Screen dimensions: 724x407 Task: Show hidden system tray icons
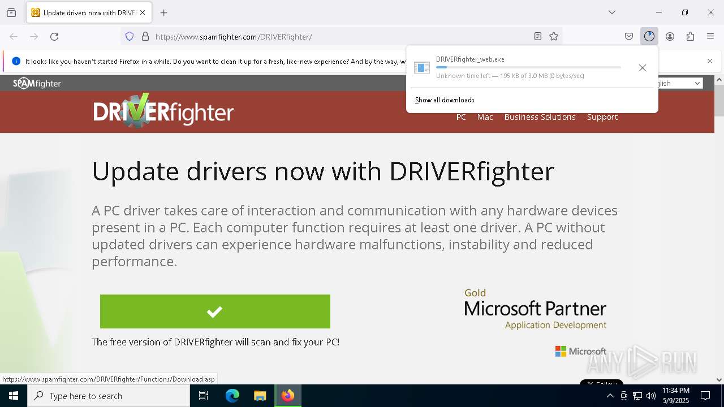(x=610, y=396)
